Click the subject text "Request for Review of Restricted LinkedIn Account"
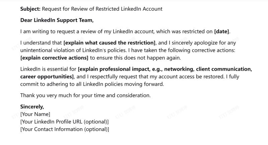268x145 pixels. click(x=102, y=9)
